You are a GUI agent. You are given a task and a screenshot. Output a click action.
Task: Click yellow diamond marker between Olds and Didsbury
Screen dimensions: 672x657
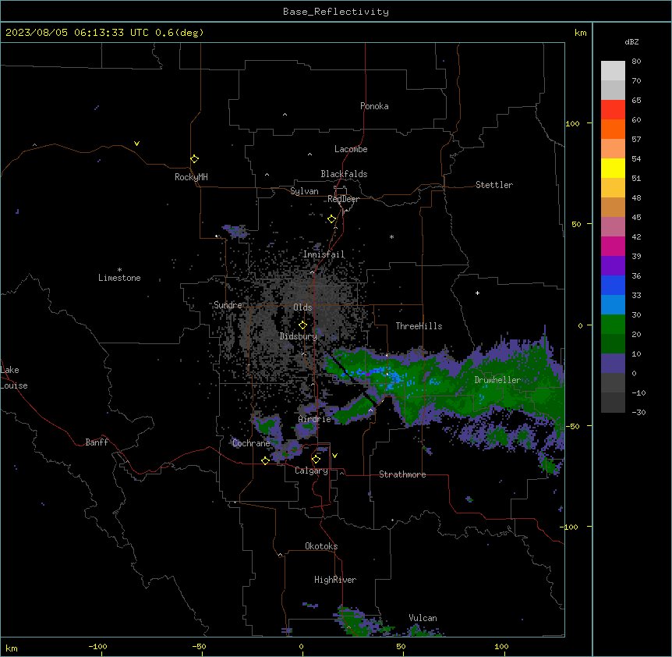click(302, 325)
